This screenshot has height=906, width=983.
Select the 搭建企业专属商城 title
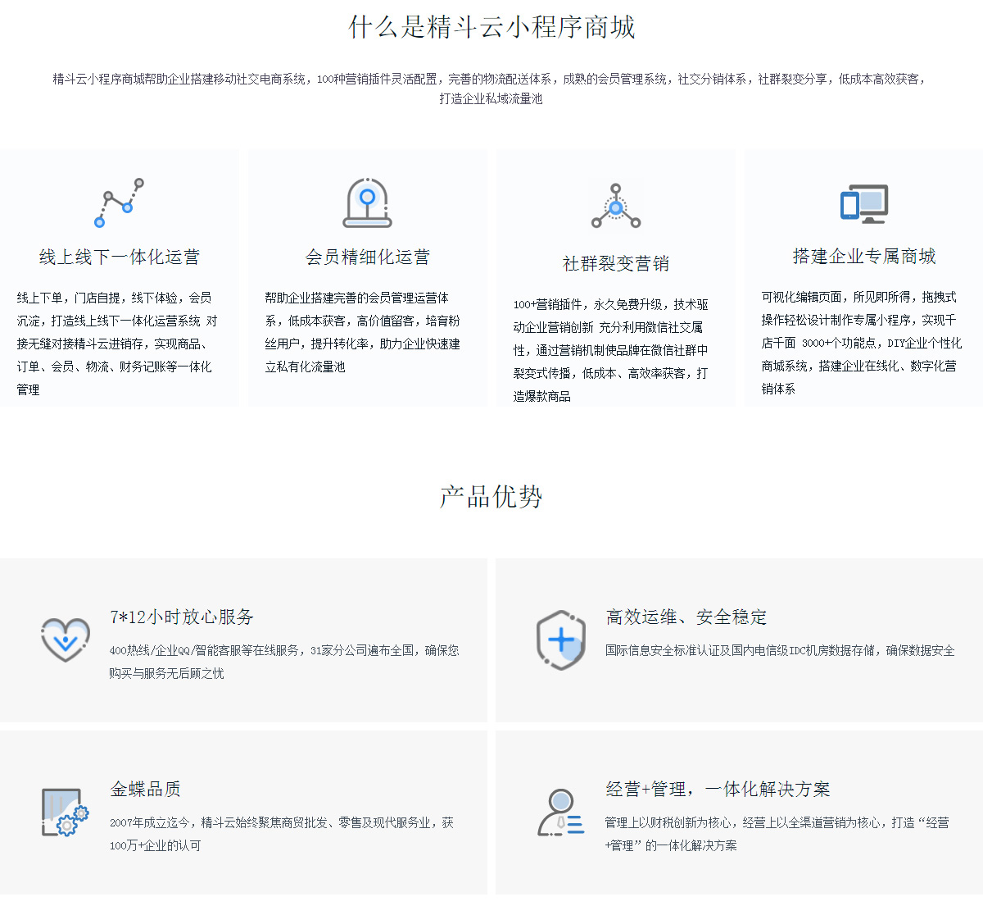tap(863, 256)
